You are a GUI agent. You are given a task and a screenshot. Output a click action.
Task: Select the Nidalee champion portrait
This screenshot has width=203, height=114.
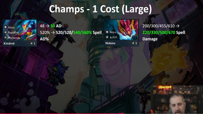pyautogui.click(x=122, y=30)
